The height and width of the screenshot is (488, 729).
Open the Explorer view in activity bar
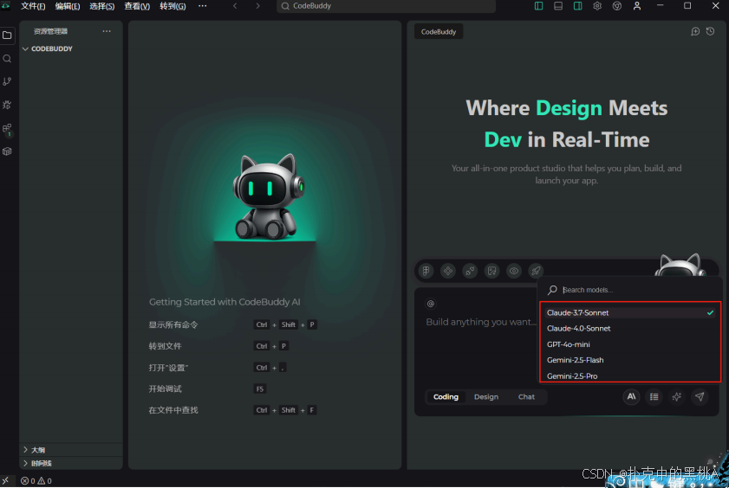7,35
